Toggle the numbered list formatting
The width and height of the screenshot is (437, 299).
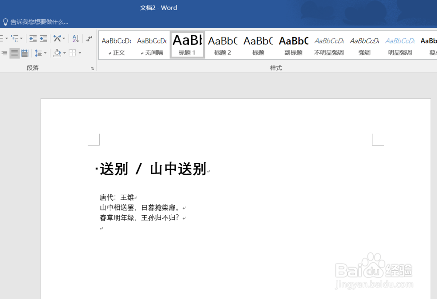coord(1,38)
